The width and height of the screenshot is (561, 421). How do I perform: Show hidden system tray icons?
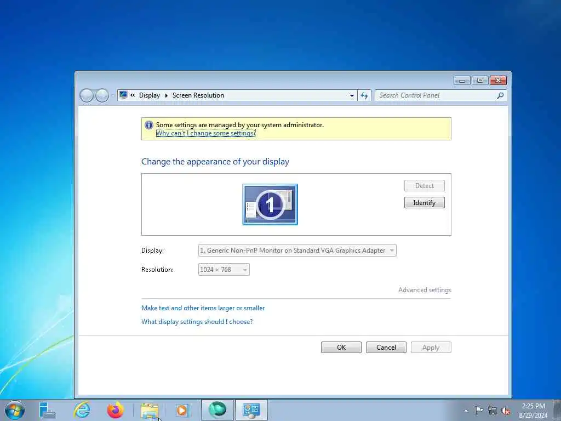[x=466, y=411]
